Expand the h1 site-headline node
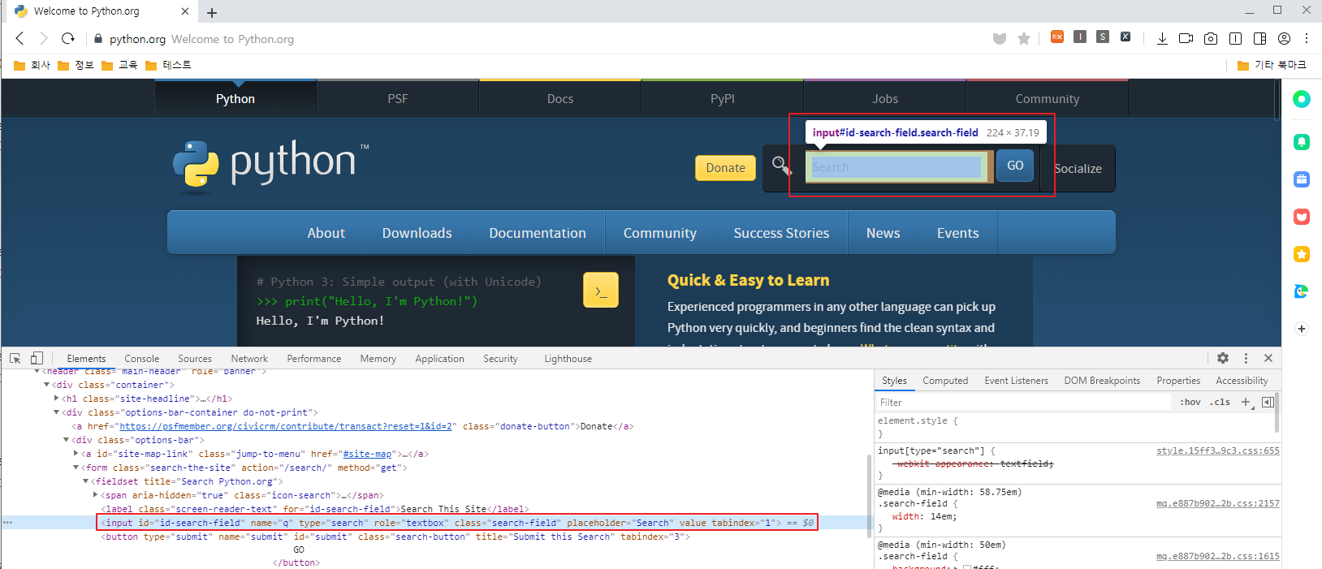Viewport: 1322px width, 569px height. [56, 399]
